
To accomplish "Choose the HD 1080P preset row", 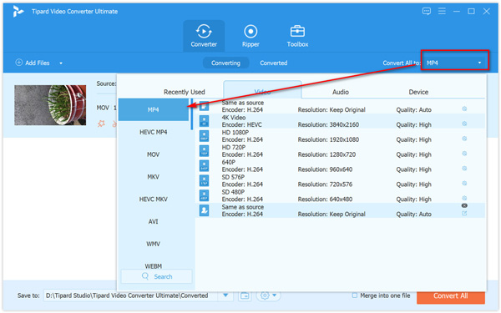I will pos(341,136).
